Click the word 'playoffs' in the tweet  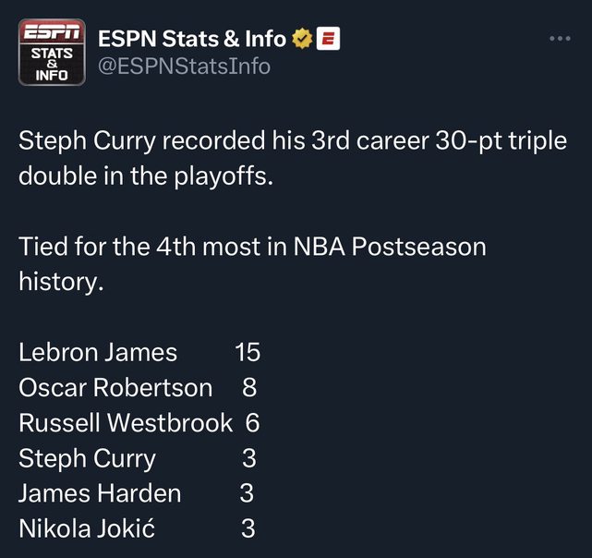[222, 176]
